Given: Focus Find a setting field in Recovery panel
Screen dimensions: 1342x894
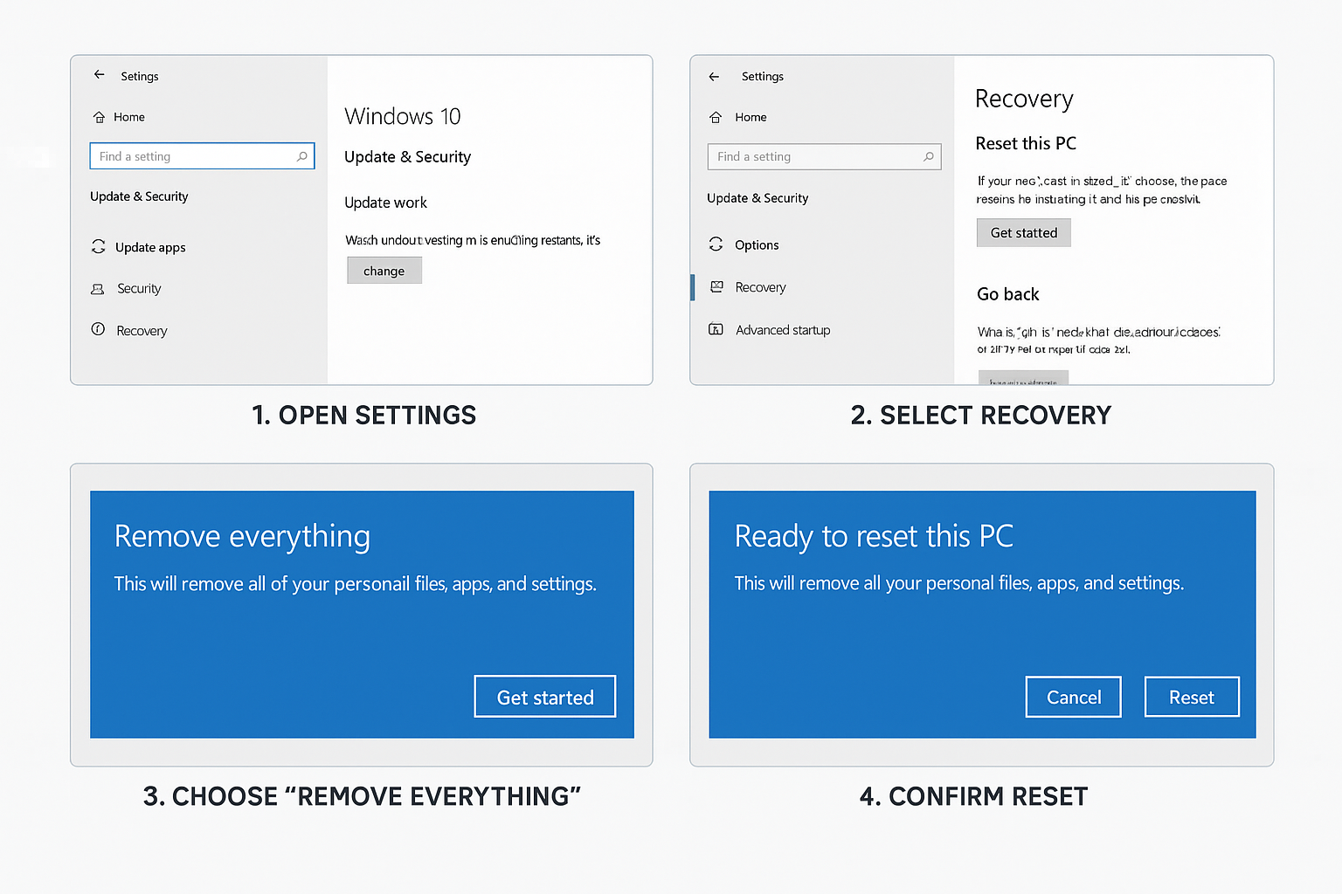Looking at the screenshot, I should 813,157.
